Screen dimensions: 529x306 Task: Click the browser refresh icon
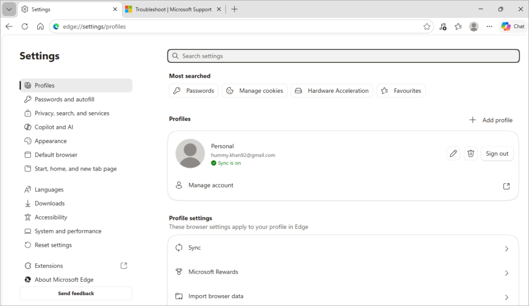[25, 26]
